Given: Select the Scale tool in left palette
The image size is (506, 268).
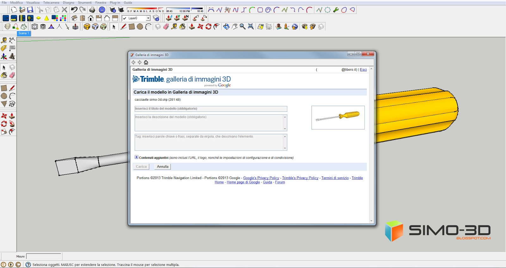Looking at the screenshot, I should tap(4, 132).
